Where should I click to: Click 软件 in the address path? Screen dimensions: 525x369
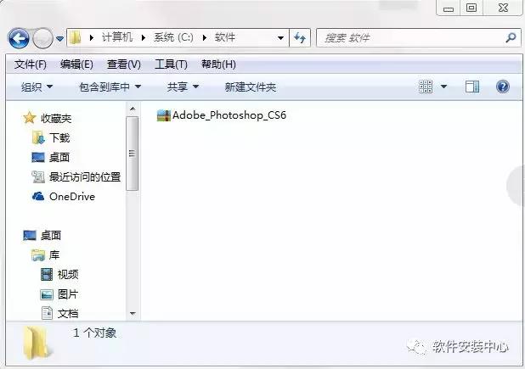224,37
